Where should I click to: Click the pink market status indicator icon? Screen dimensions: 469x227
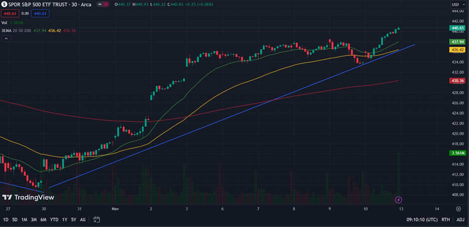coord(105,5)
